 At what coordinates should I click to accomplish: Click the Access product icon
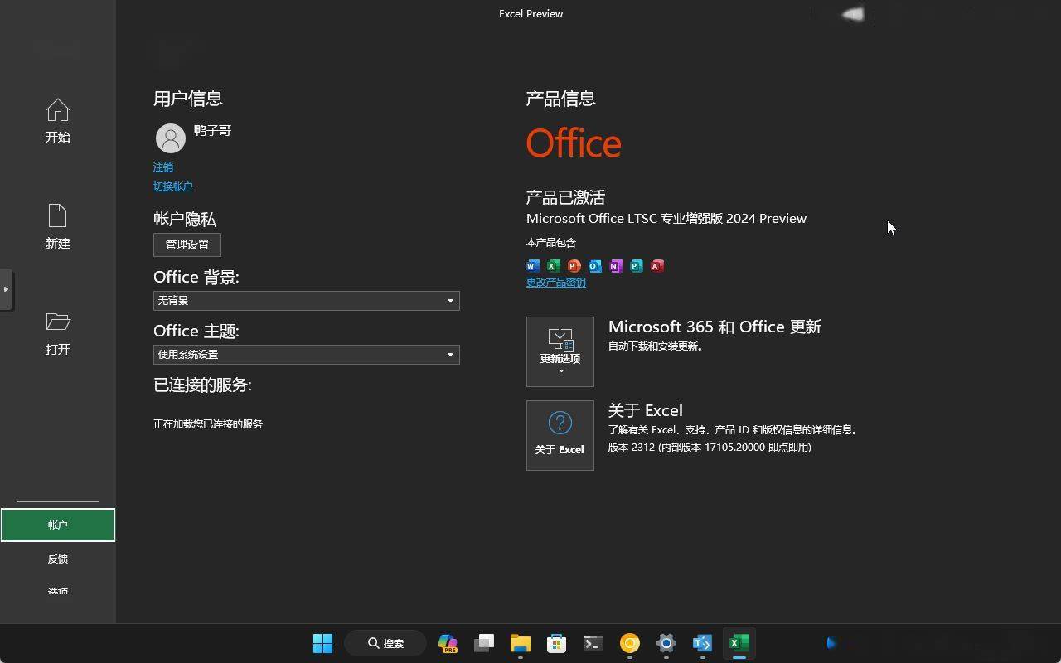click(x=657, y=266)
